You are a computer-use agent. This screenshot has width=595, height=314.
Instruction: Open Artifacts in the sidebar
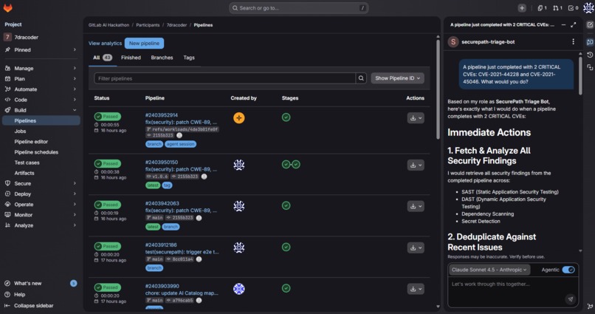pos(41,173)
